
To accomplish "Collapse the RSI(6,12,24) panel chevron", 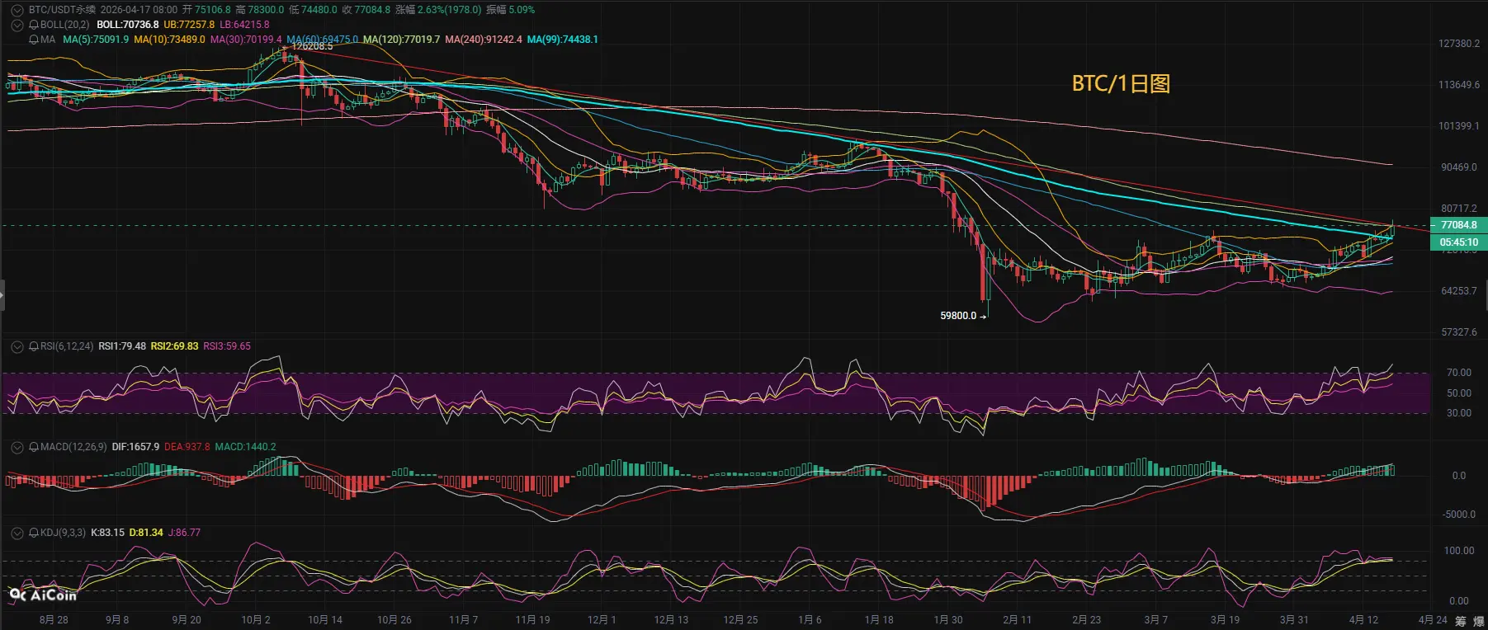I will 17,346.
